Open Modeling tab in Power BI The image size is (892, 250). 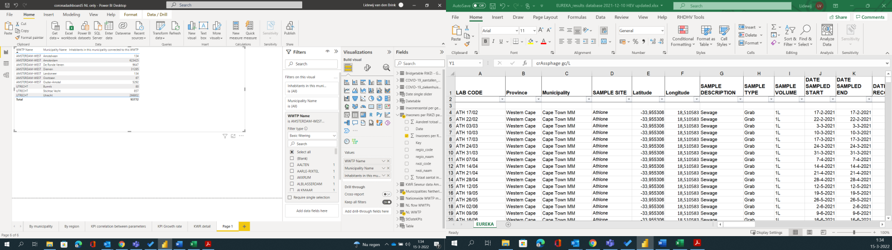click(71, 14)
